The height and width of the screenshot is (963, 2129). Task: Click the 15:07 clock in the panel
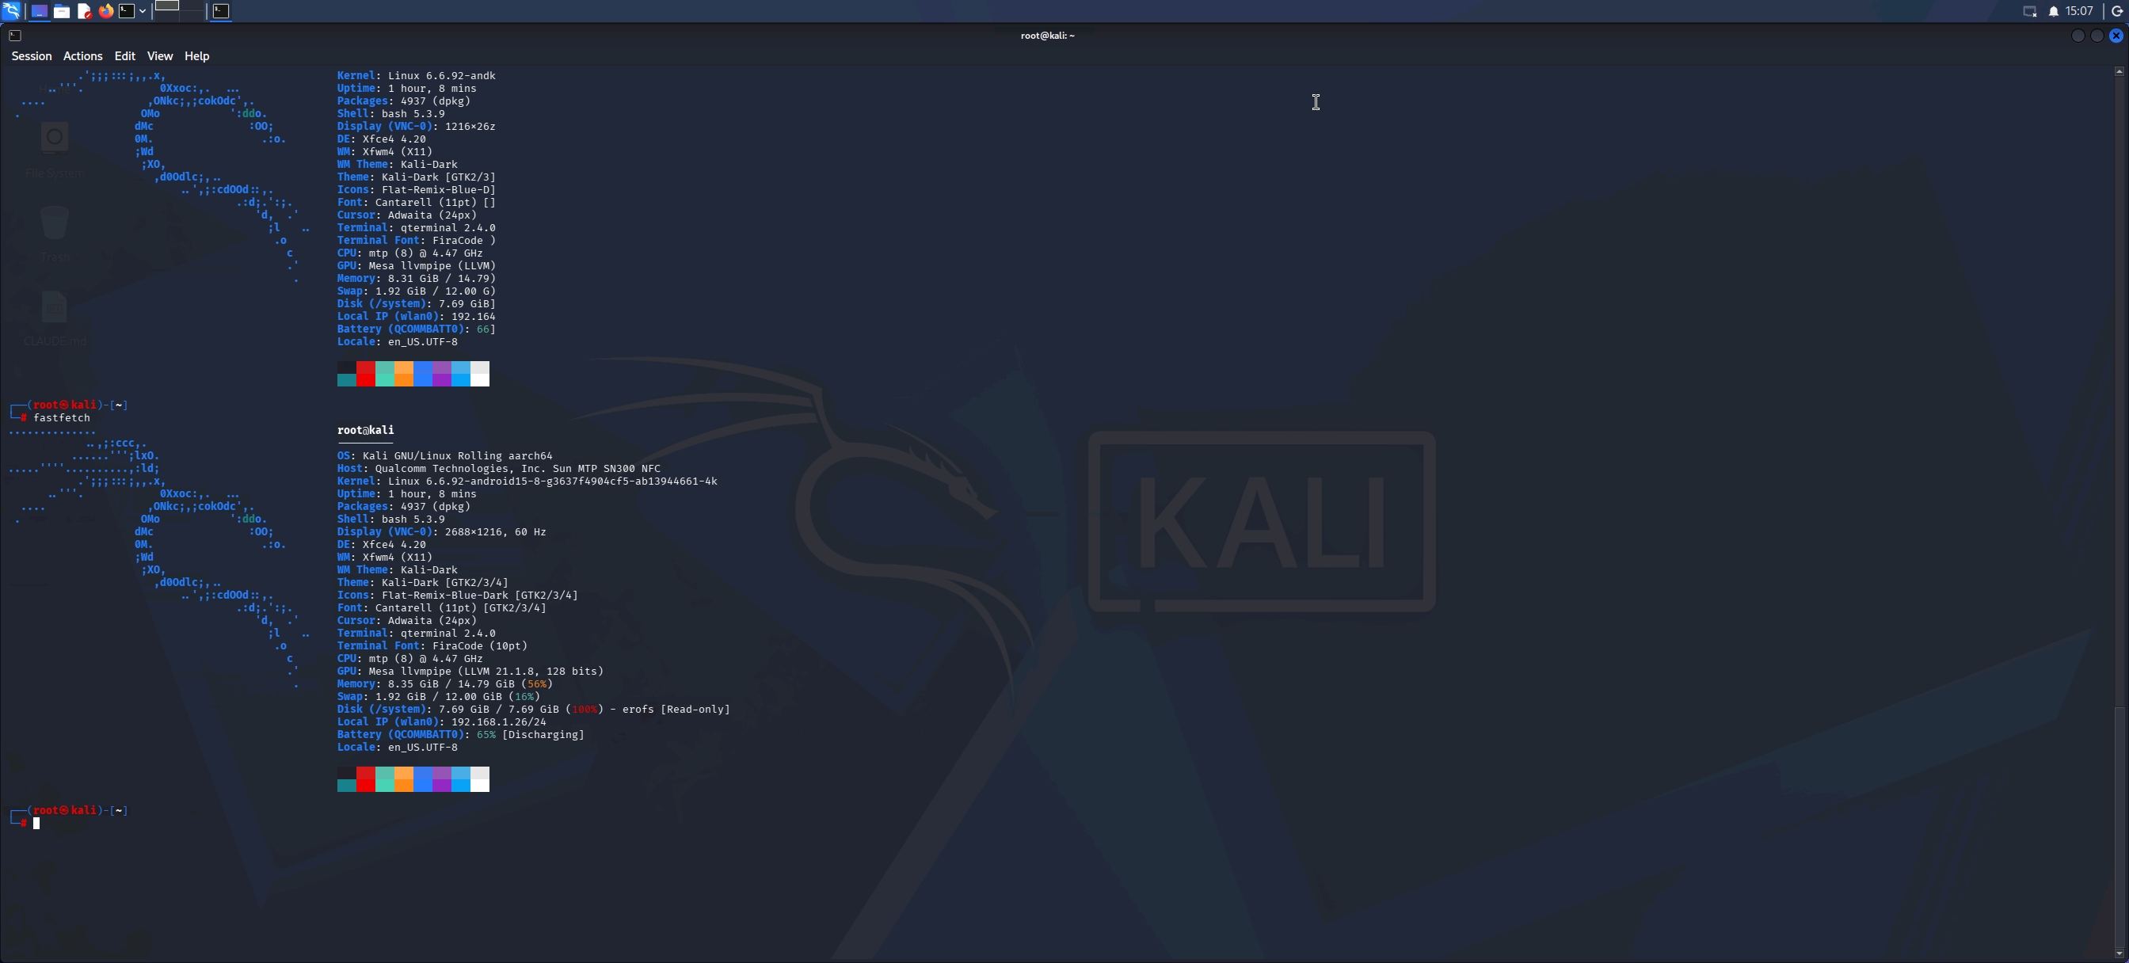pyautogui.click(x=2079, y=11)
